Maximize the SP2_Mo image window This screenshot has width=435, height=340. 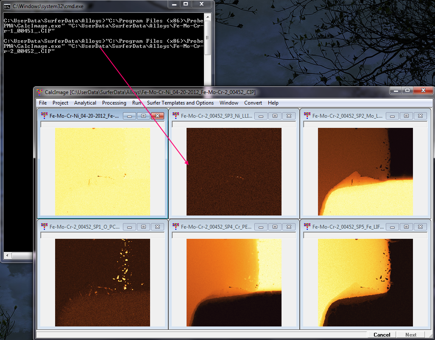click(406, 116)
